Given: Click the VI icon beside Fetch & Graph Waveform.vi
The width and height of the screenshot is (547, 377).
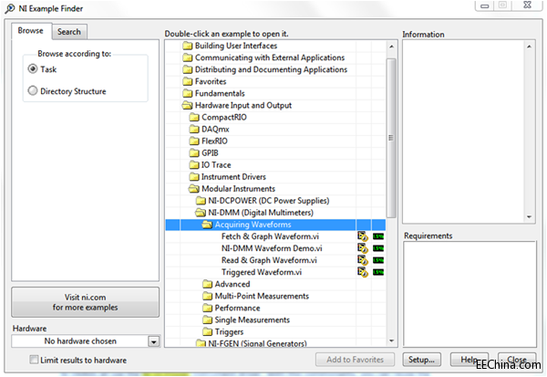Looking at the screenshot, I should click(363, 236).
